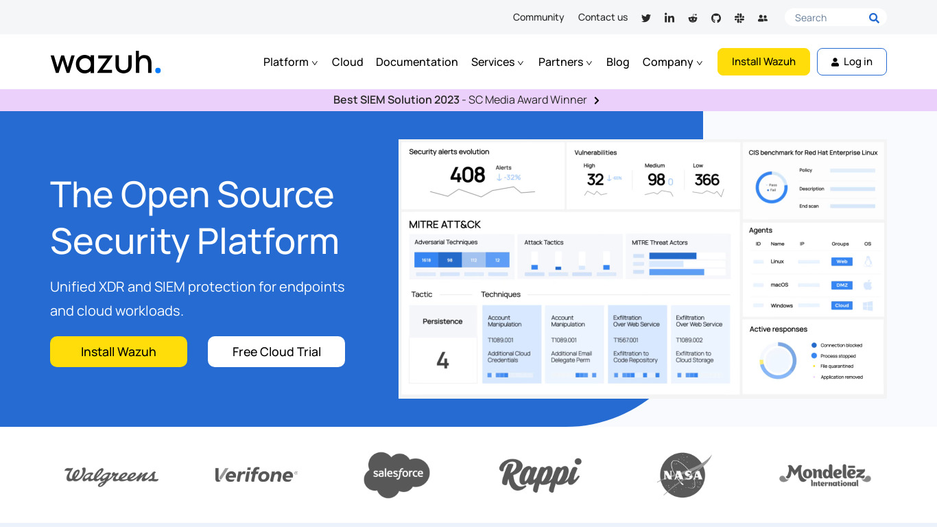Open the GitHub icon link
The width and height of the screenshot is (937, 527).
(x=716, y=18)
